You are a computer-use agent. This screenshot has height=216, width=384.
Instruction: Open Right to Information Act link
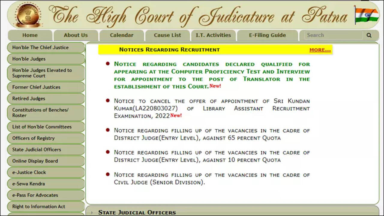pyautogui.click(x=46, y=206)
